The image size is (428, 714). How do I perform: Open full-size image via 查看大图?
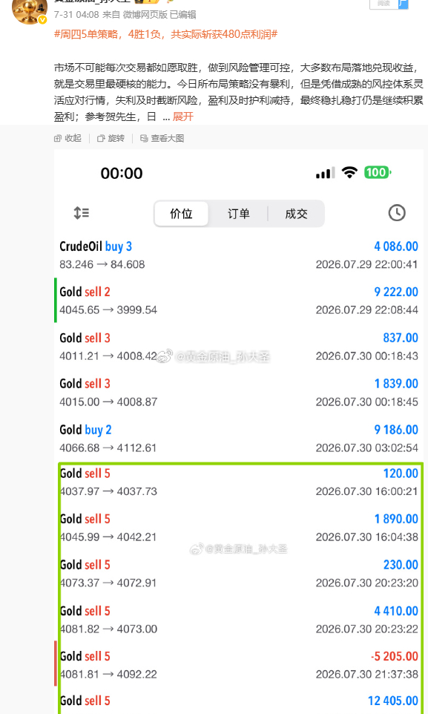(x=162, y=139)
